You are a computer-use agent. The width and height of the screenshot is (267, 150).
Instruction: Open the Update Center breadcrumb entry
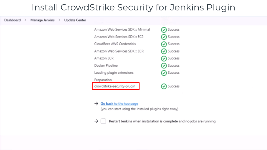pos(75,20)
